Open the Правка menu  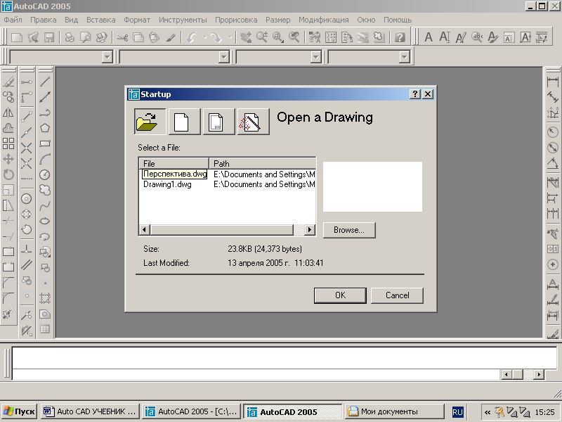point(44,20)
